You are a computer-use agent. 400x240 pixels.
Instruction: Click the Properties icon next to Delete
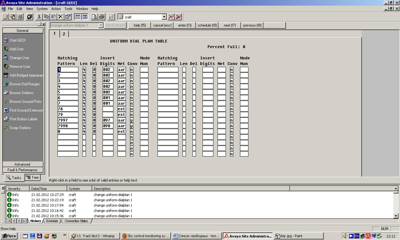pos(68,17)
